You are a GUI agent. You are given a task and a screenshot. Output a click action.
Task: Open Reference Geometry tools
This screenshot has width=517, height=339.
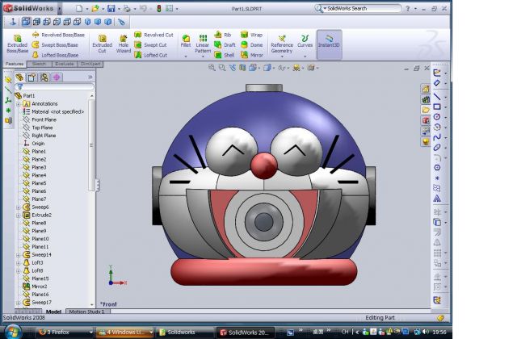(282, 44)
